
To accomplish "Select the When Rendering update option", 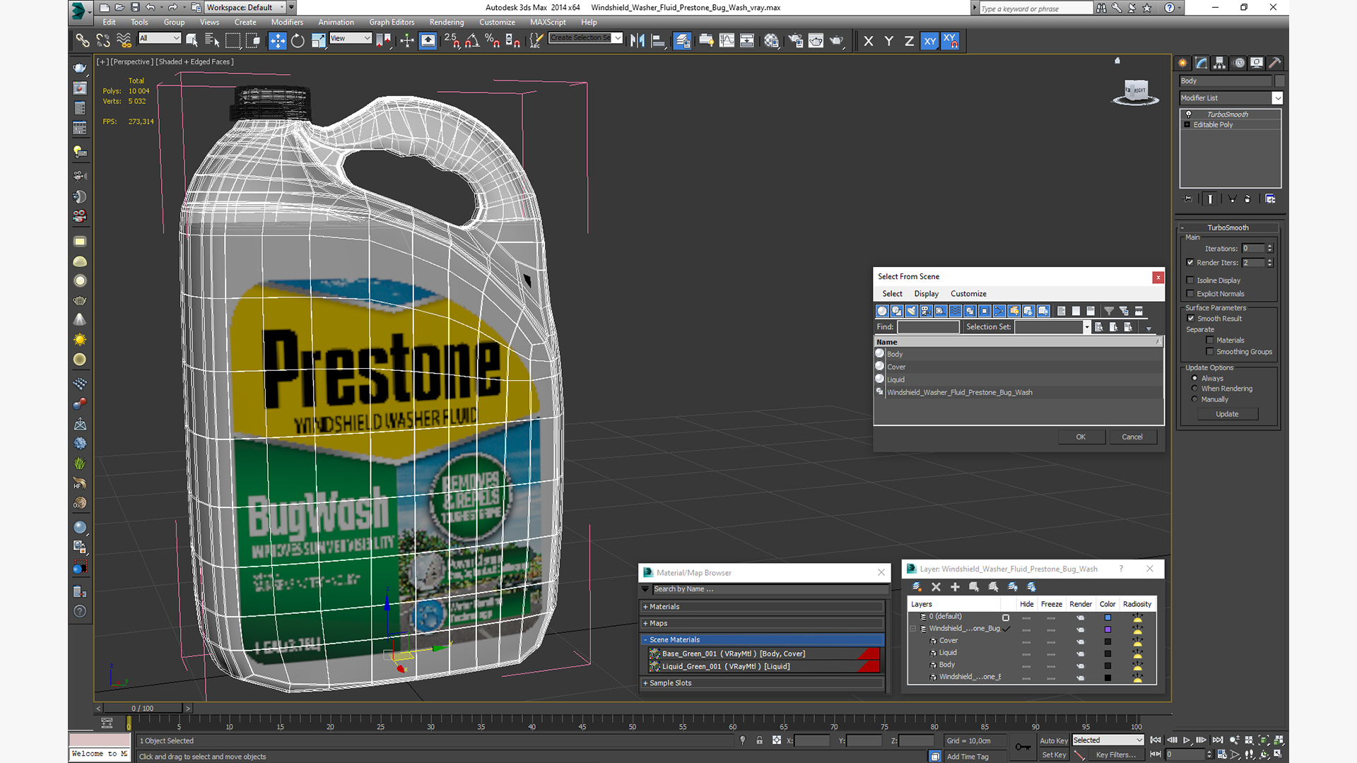I will 1194,389.
